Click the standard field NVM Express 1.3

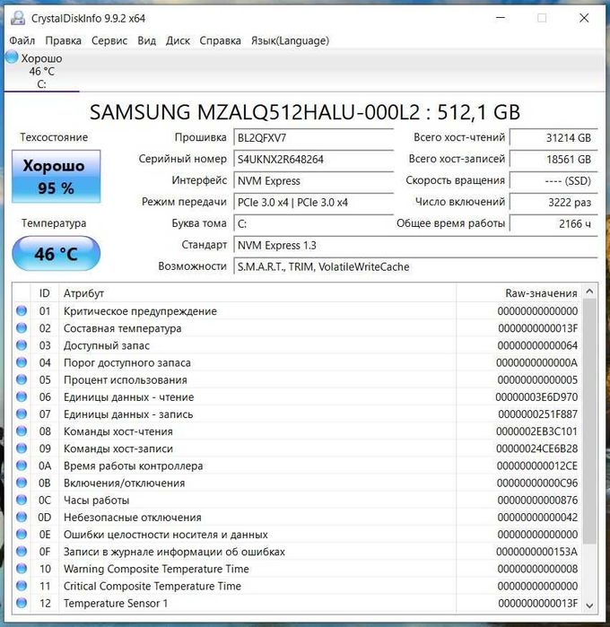(415, 245)
